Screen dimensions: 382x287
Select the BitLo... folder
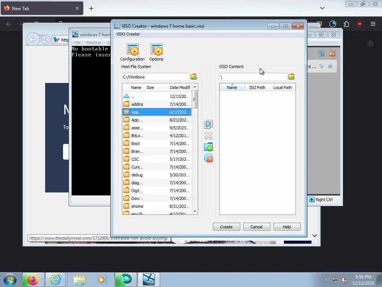point(157,135)
